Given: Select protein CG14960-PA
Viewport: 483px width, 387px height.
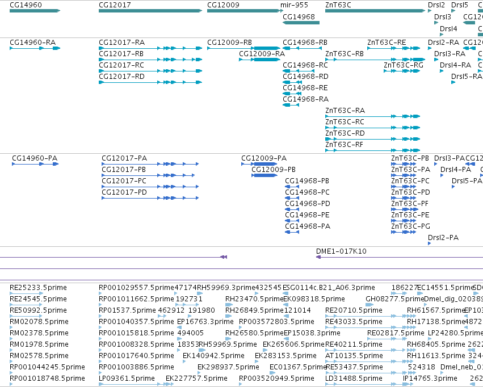Looking at the screenshot, I should [x=35, y=158].
